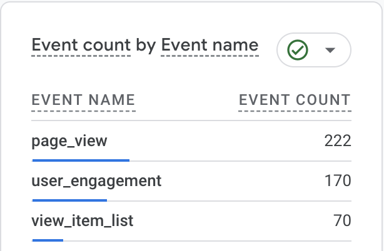Click the blue bar under page_view

[81, 160]
